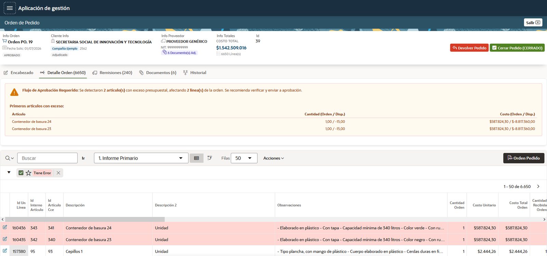The width and height of the screenshot is (547, 256).
Task: Select the Detalle Orden (6650) tab
Action: pyautogui.click(x=63, y=73)
